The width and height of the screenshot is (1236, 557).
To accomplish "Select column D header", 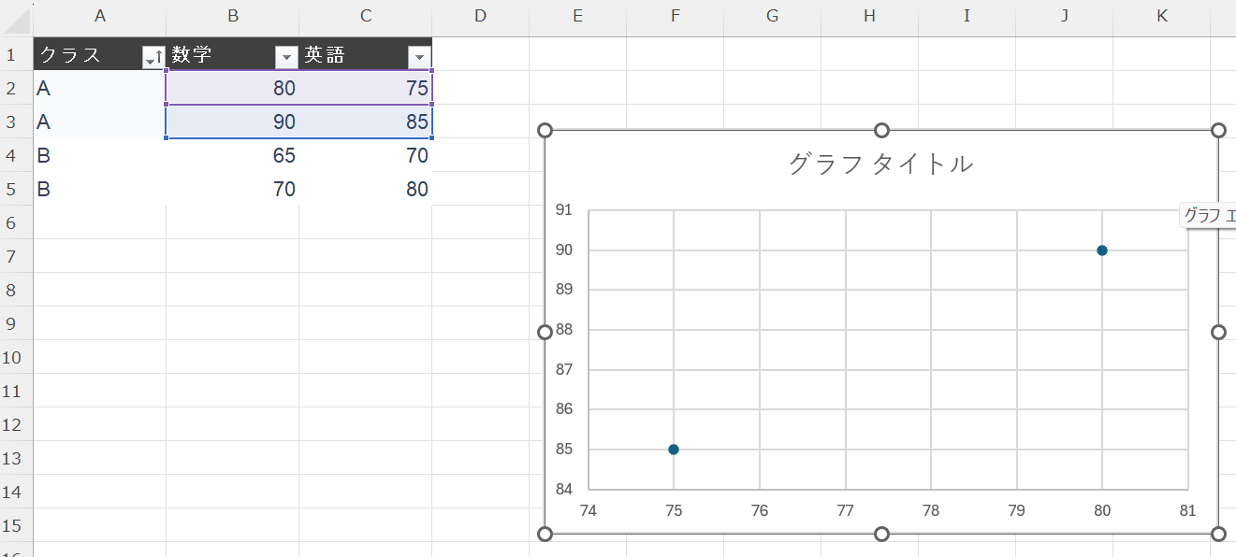I will point(480,16).
